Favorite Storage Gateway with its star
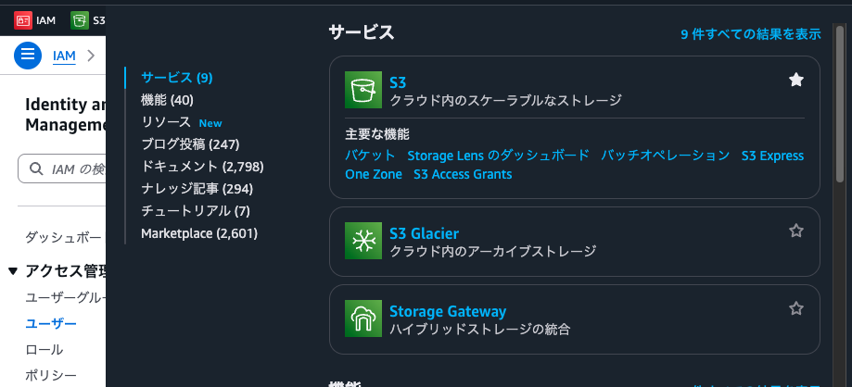 796,309
